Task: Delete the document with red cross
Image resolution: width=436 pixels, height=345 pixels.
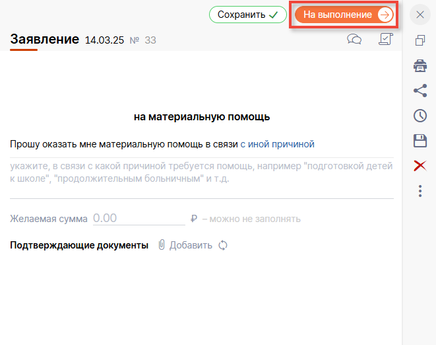Action: 420,166
